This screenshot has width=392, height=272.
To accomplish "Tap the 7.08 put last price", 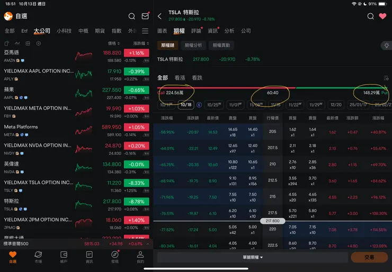I will (x=333, y=230).
